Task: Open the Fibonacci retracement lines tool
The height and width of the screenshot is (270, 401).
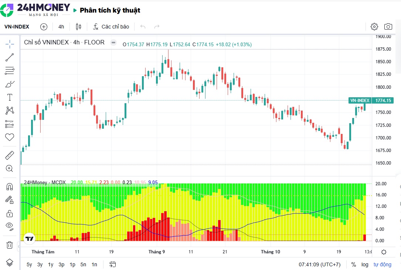Action: click(x=10, y=71)
